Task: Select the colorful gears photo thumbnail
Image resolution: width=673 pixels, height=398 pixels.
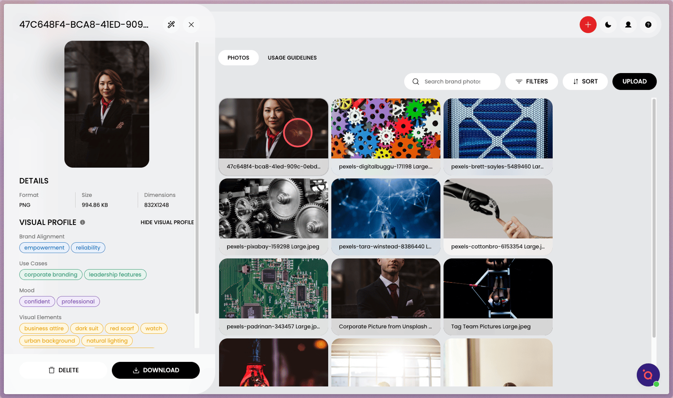Action: click(386, 128)
